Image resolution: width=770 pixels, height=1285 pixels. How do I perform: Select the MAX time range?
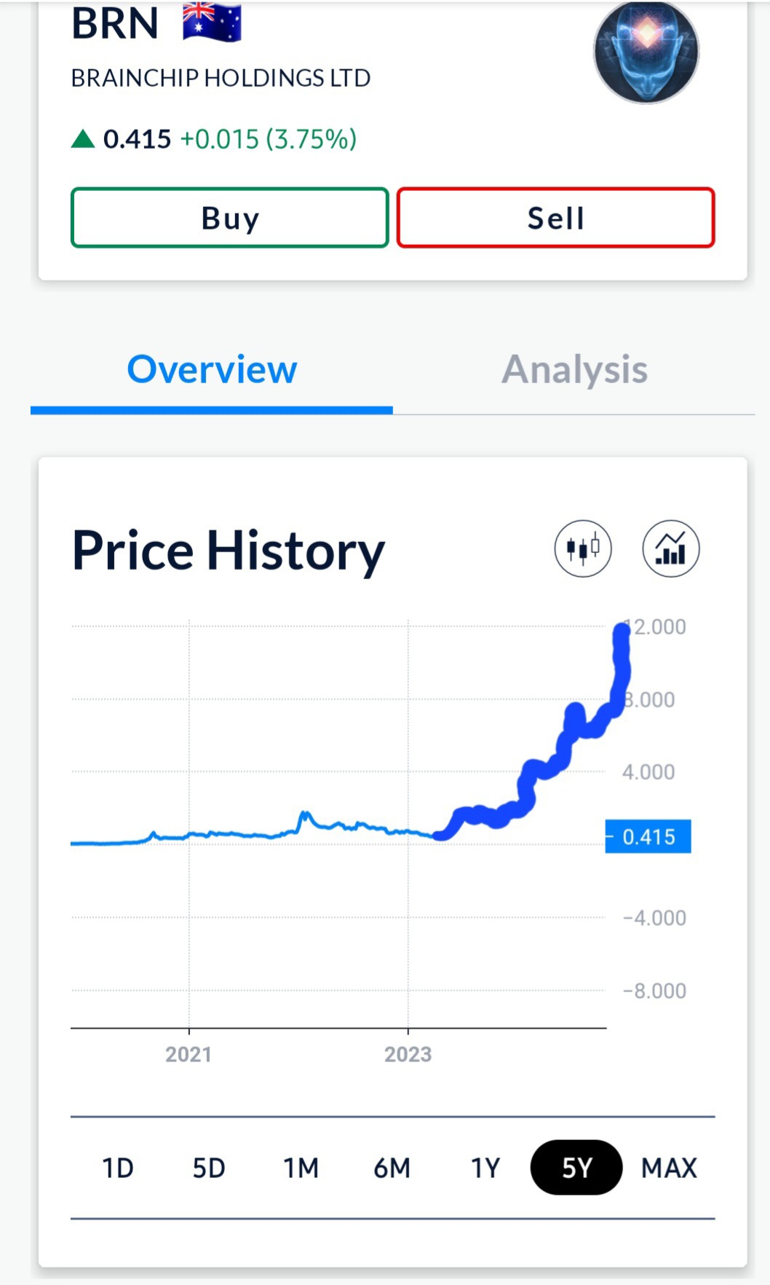pyautogui.click(x=669, y=1168)
